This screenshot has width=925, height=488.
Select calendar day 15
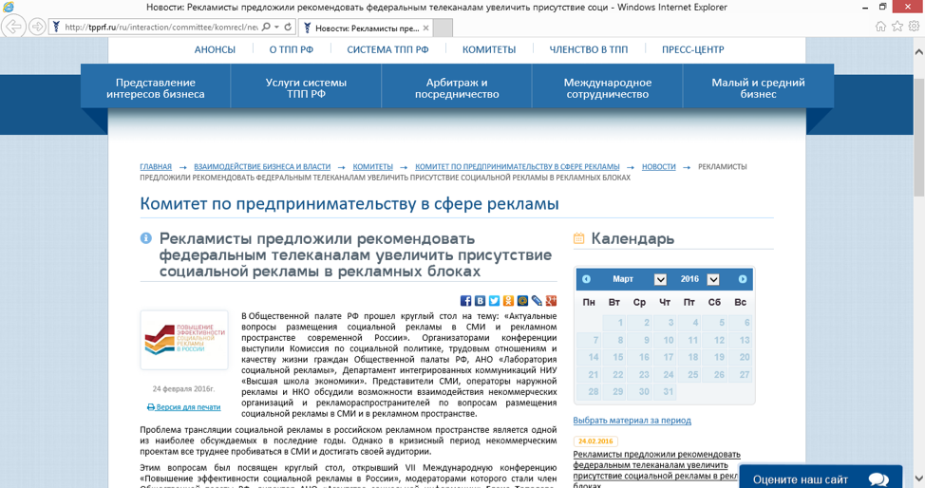[x=617, y=357]
